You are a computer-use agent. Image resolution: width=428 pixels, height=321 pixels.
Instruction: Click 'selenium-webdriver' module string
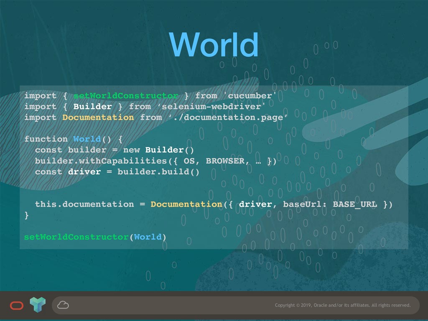211,107
